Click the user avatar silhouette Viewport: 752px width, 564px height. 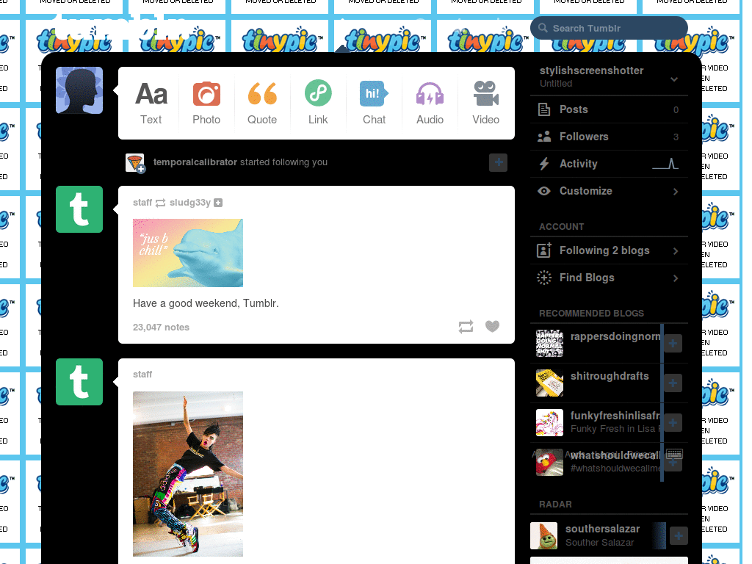79,90
